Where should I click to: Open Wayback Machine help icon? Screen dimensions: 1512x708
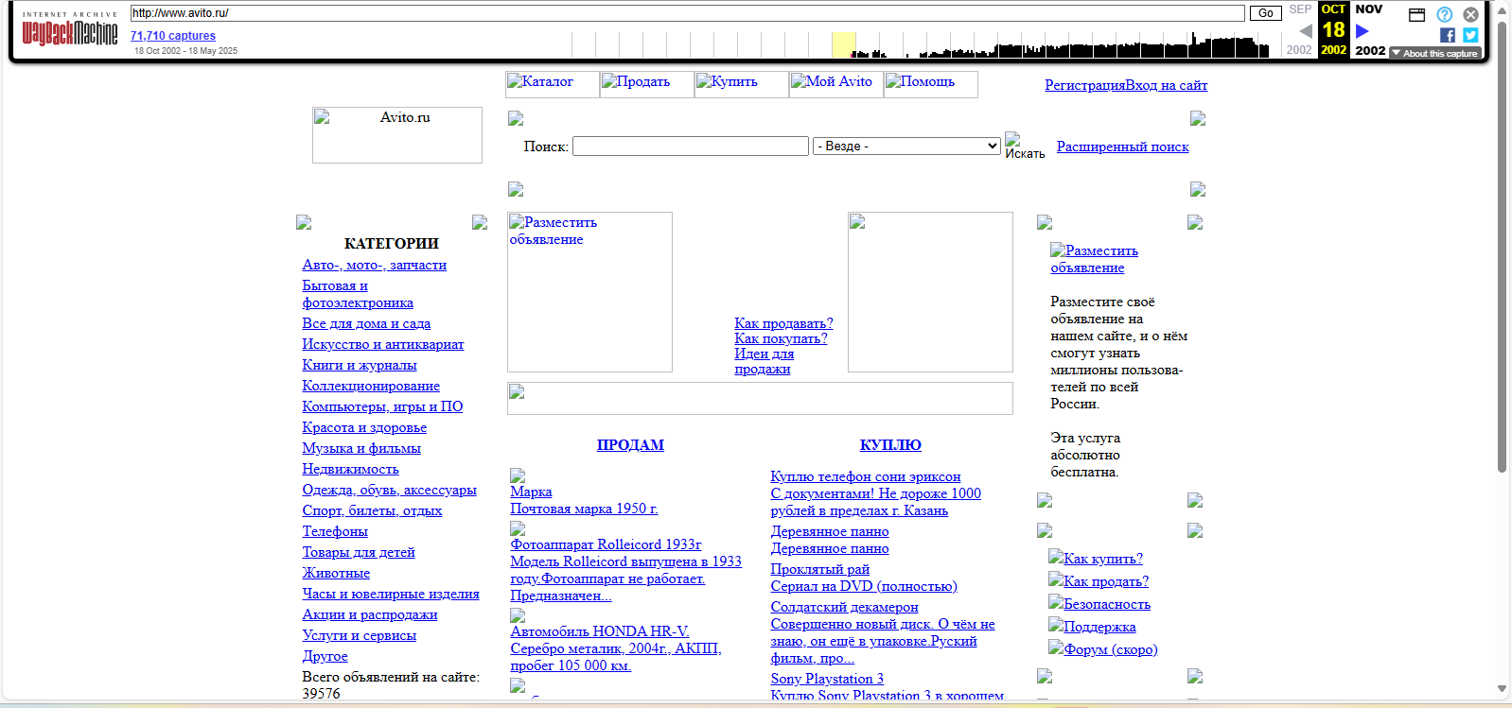click(x=1444, y=14)
